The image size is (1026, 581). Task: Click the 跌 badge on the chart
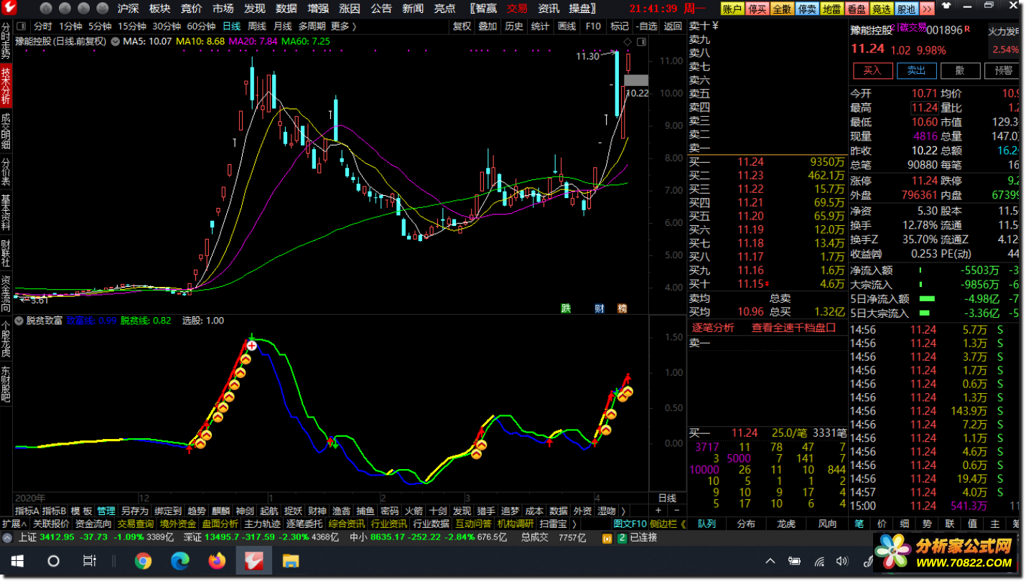tap(566, 308)
